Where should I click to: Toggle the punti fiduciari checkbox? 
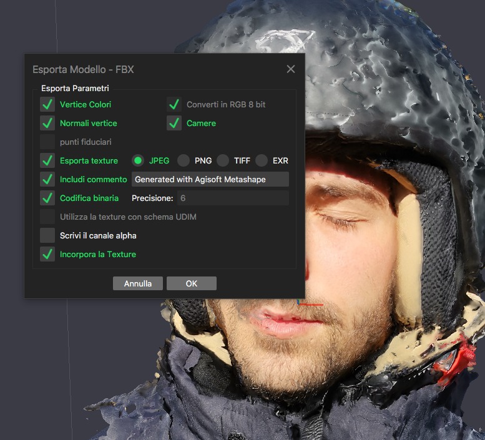(47, 142)
